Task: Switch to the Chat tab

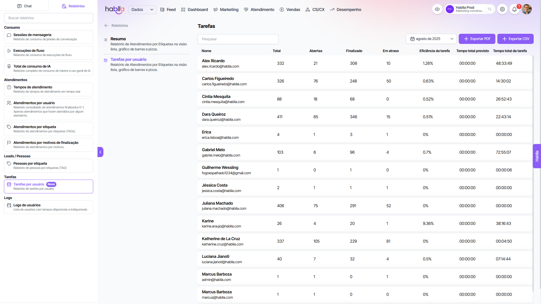Action: click(x=24, y=6)
